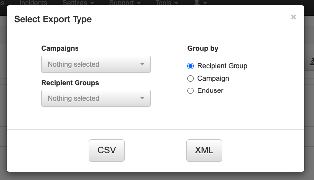This screenshot has height=180, width=314.
Task: Click the Recipient Group label text
Action: 222,66
